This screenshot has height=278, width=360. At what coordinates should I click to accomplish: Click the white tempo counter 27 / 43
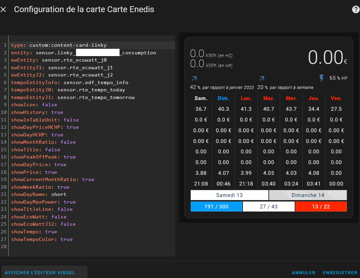pyautogui.click(x=269, y=206)
